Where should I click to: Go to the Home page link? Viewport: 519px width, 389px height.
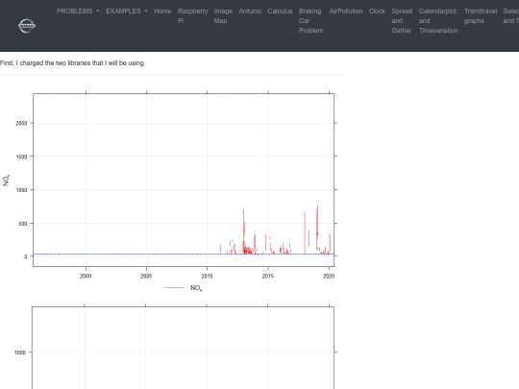(162, 12)
